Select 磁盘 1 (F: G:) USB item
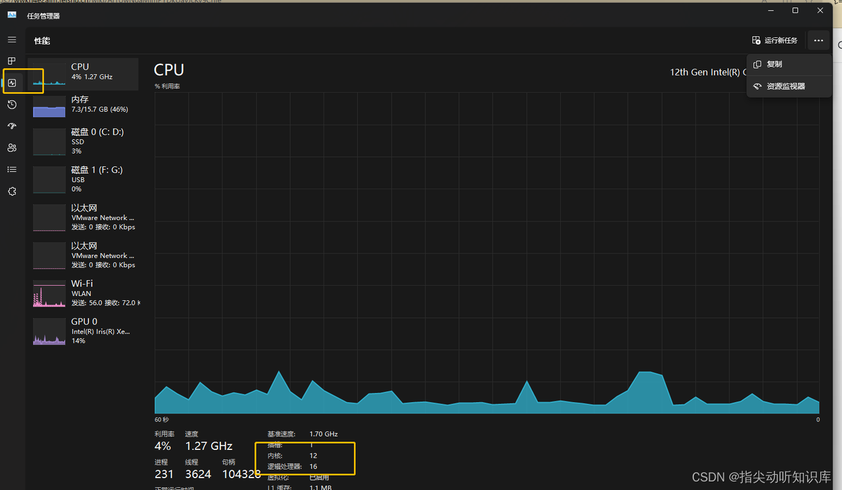 pyautogui.click(x=84, y=179)
